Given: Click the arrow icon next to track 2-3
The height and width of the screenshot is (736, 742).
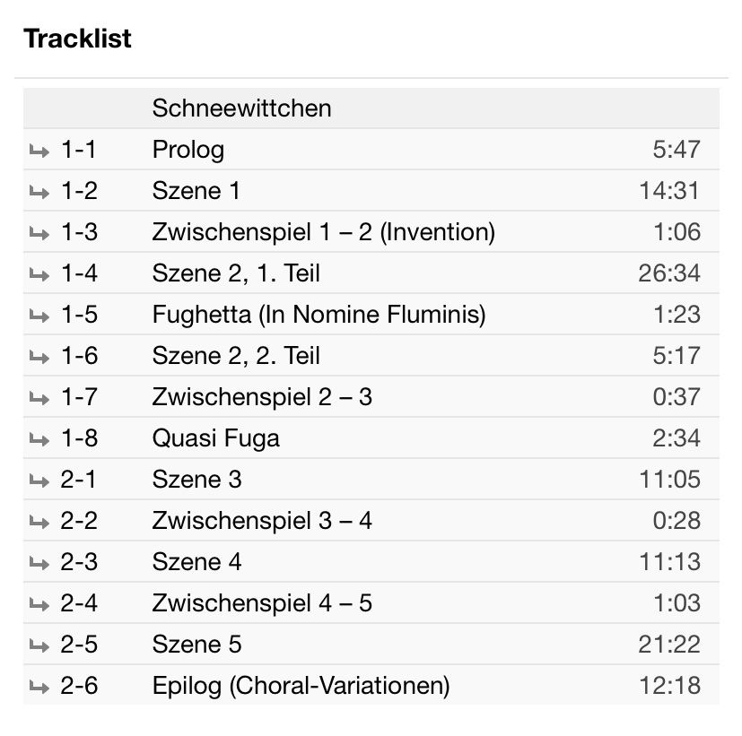Looking at the screenshot, I should [39, 564].
